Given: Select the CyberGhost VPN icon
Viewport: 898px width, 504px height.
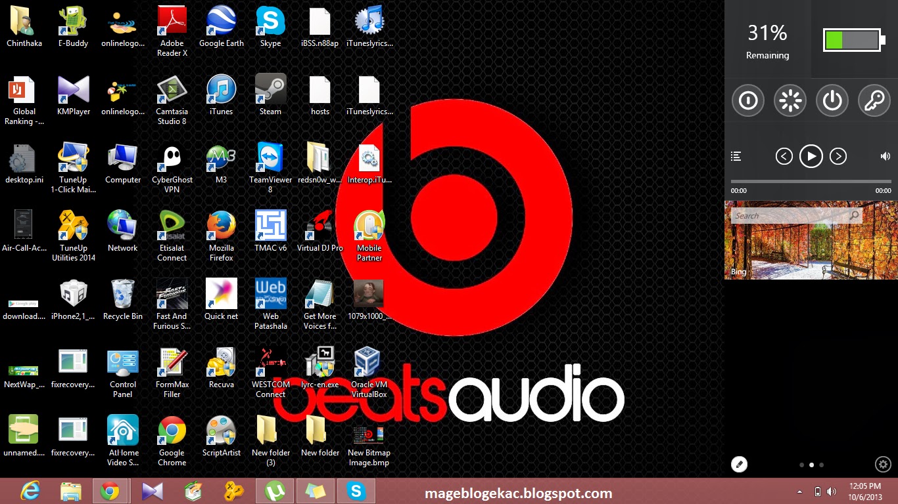Looking at the screenshot, I should click(x=172, y=167).
